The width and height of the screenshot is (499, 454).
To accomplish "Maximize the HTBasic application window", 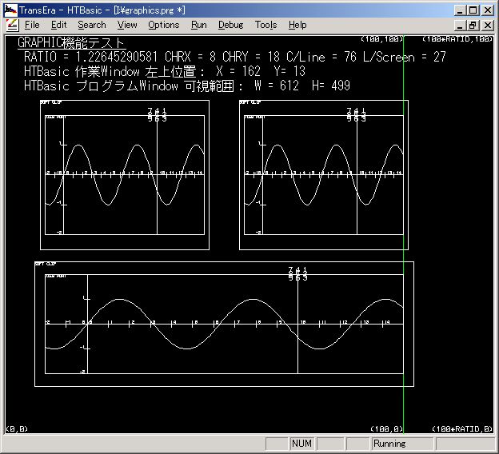I will [473, 10].
